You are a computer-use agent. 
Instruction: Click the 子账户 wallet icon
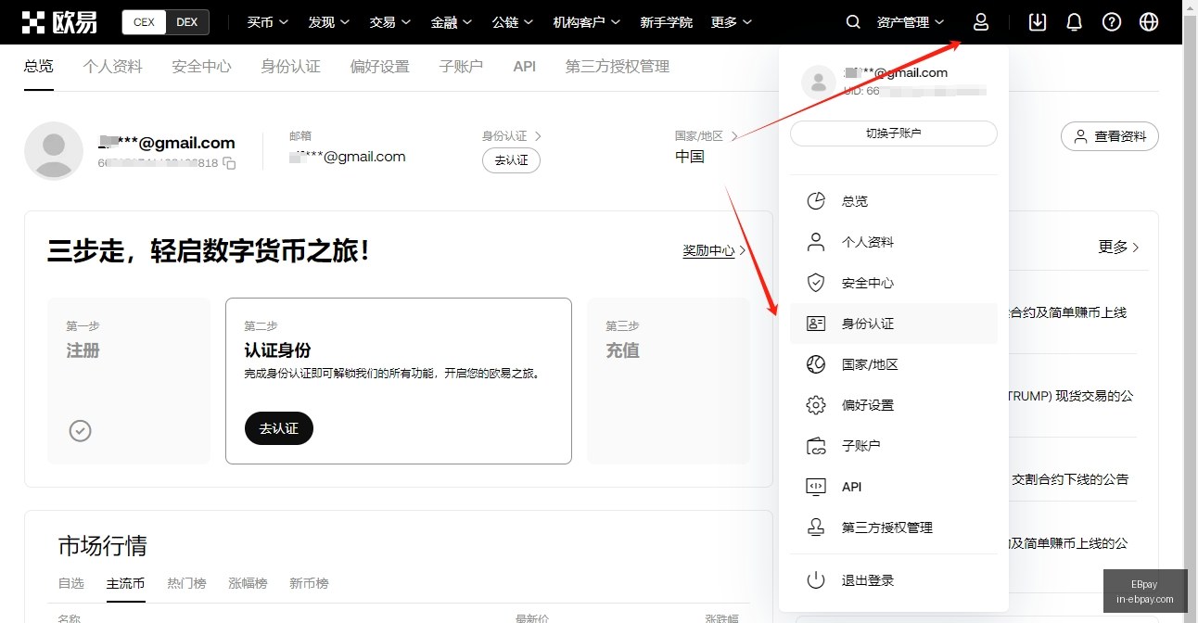[x=816, y=446]
